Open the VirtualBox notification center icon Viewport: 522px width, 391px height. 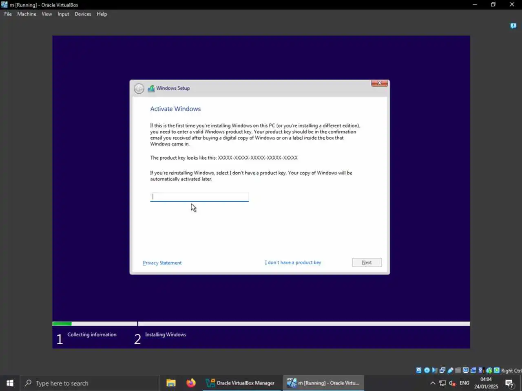pos(513,26)
